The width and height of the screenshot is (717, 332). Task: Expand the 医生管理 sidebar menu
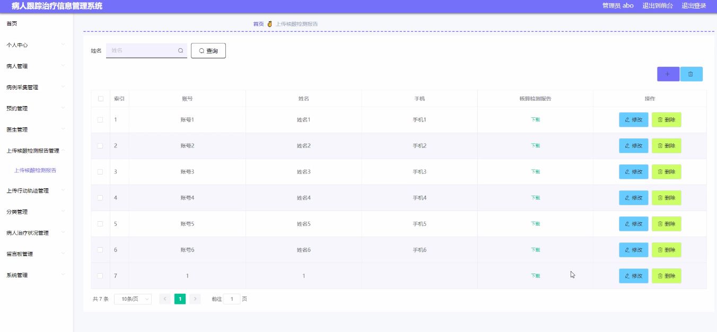[x=36, y=130]
